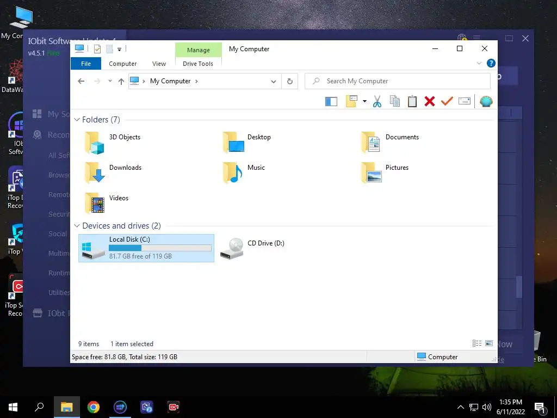This screenshot has height=418, width=557.
Task: Click the folder options toolbar icon
Action: pyautogui.click(x=351, y=101)
